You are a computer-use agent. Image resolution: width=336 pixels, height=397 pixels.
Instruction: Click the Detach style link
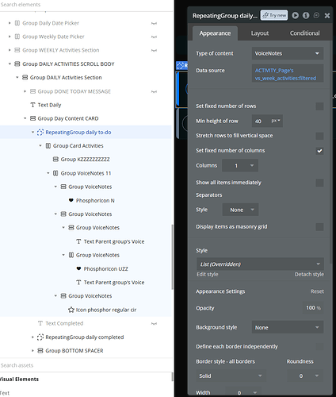[309, 275]
